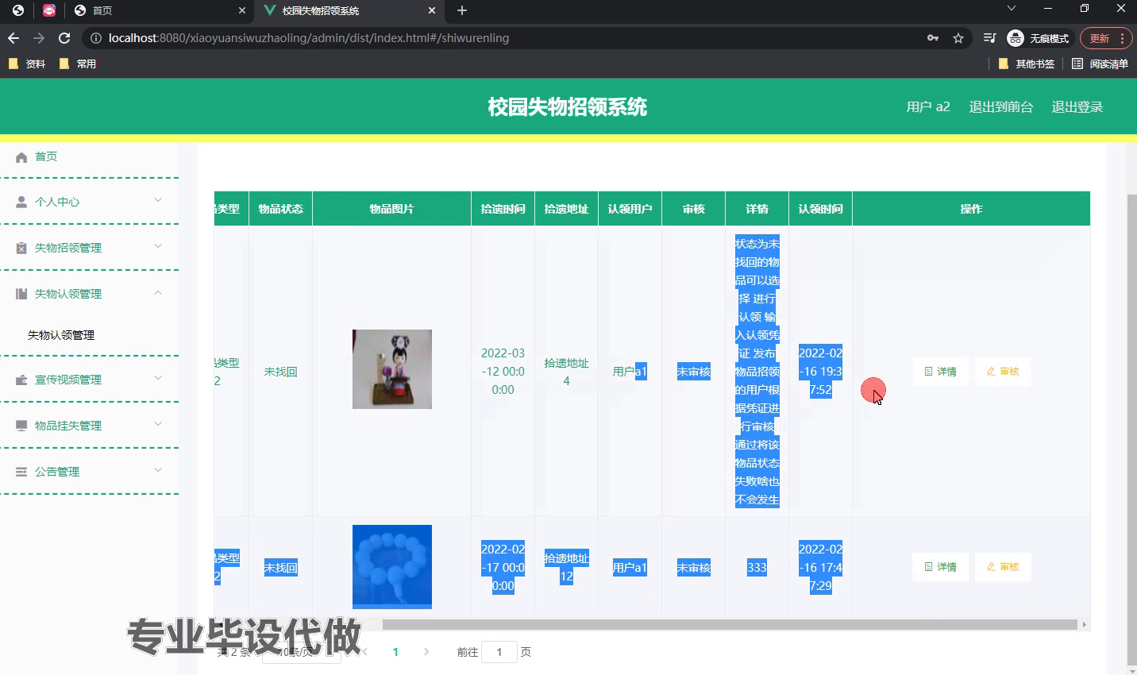Click the 宣传视频管理 sidebar icon
This screenshot has width=1137, height=675.
coord(21,380)
